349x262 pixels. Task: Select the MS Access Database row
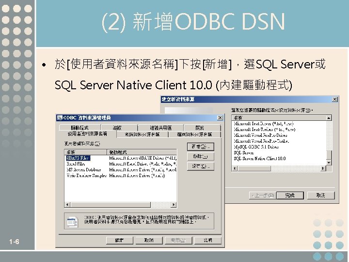coord(120,169)
